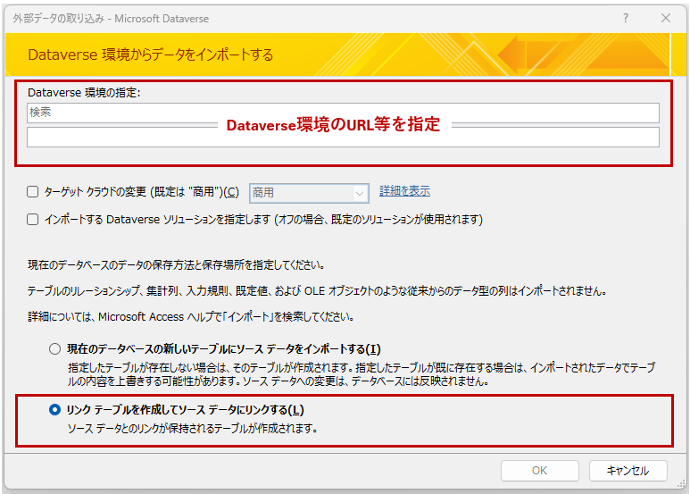
Task: Click the red Dataverse環境のURL等を指定 annotation
Action: pyautogui.click(x=333, y=125)
